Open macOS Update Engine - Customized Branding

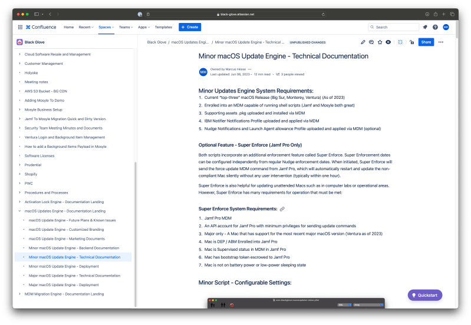coord(66,230)
